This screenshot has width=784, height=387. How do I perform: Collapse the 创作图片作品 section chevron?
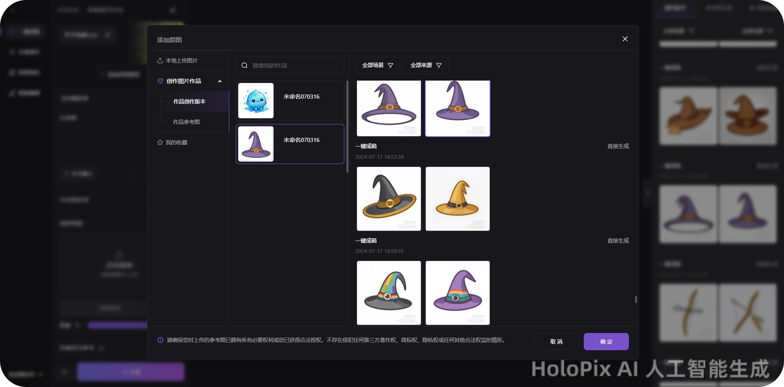220,81
